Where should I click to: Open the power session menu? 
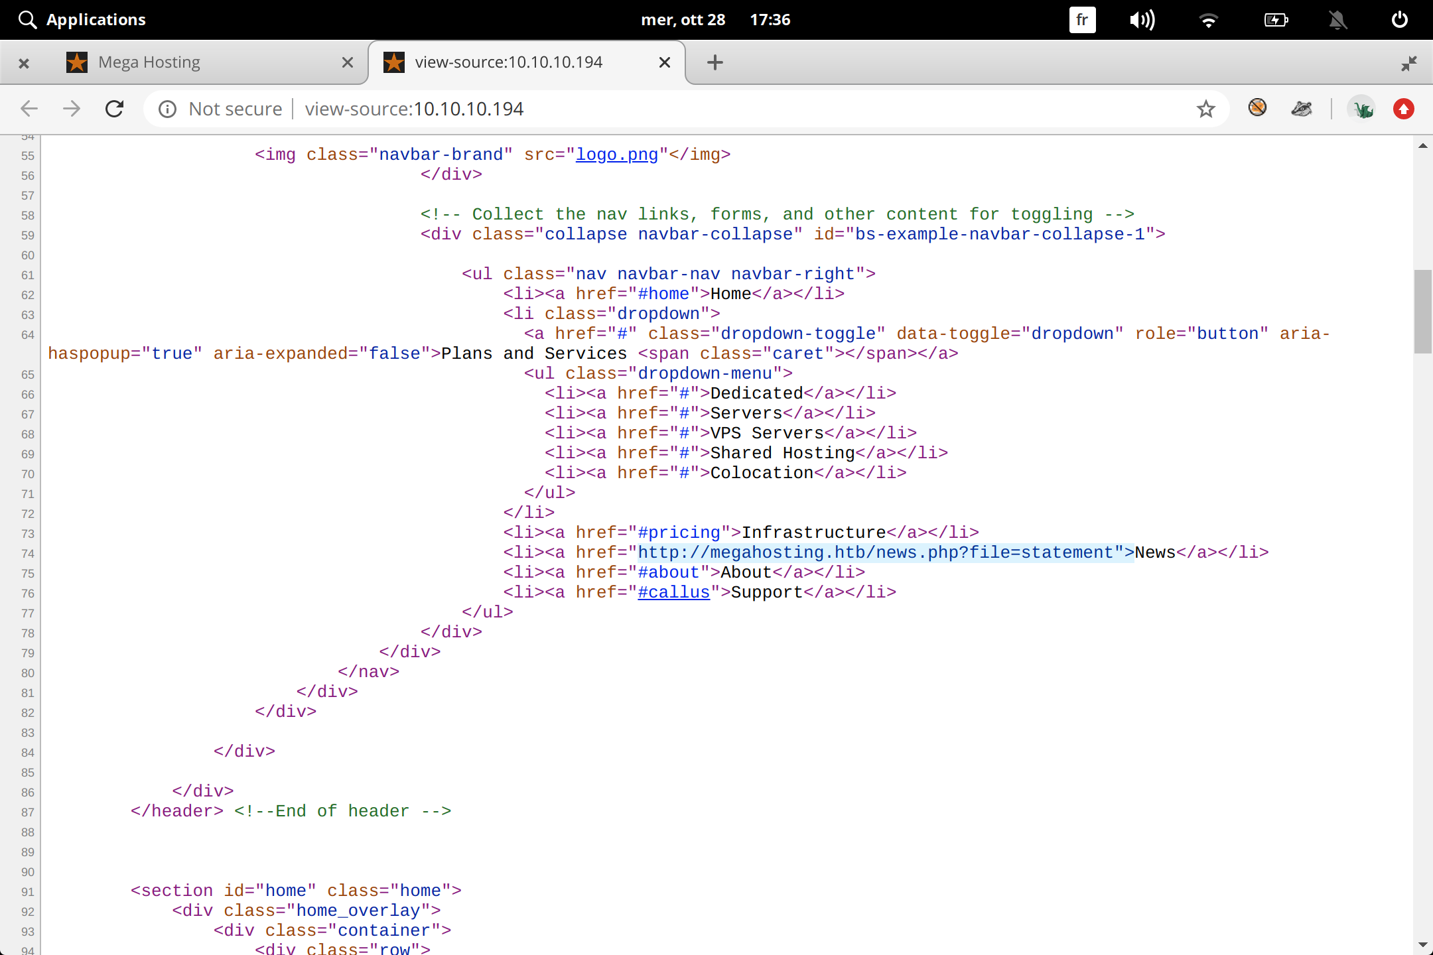point(1400,19)
